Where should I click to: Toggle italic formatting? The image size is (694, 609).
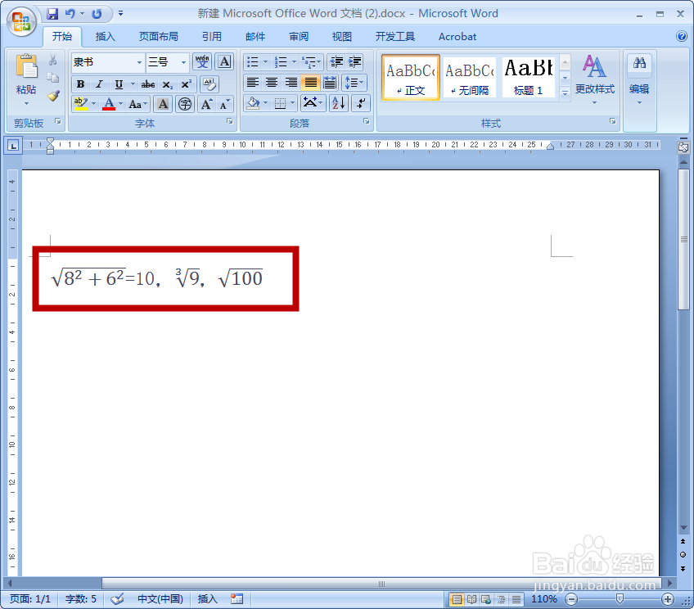(100, 83)
